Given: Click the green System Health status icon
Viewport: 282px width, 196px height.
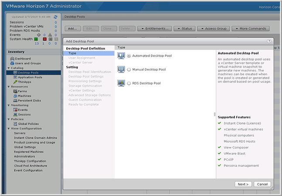Looking at the screenshot, I should click(x=36, y=39).
